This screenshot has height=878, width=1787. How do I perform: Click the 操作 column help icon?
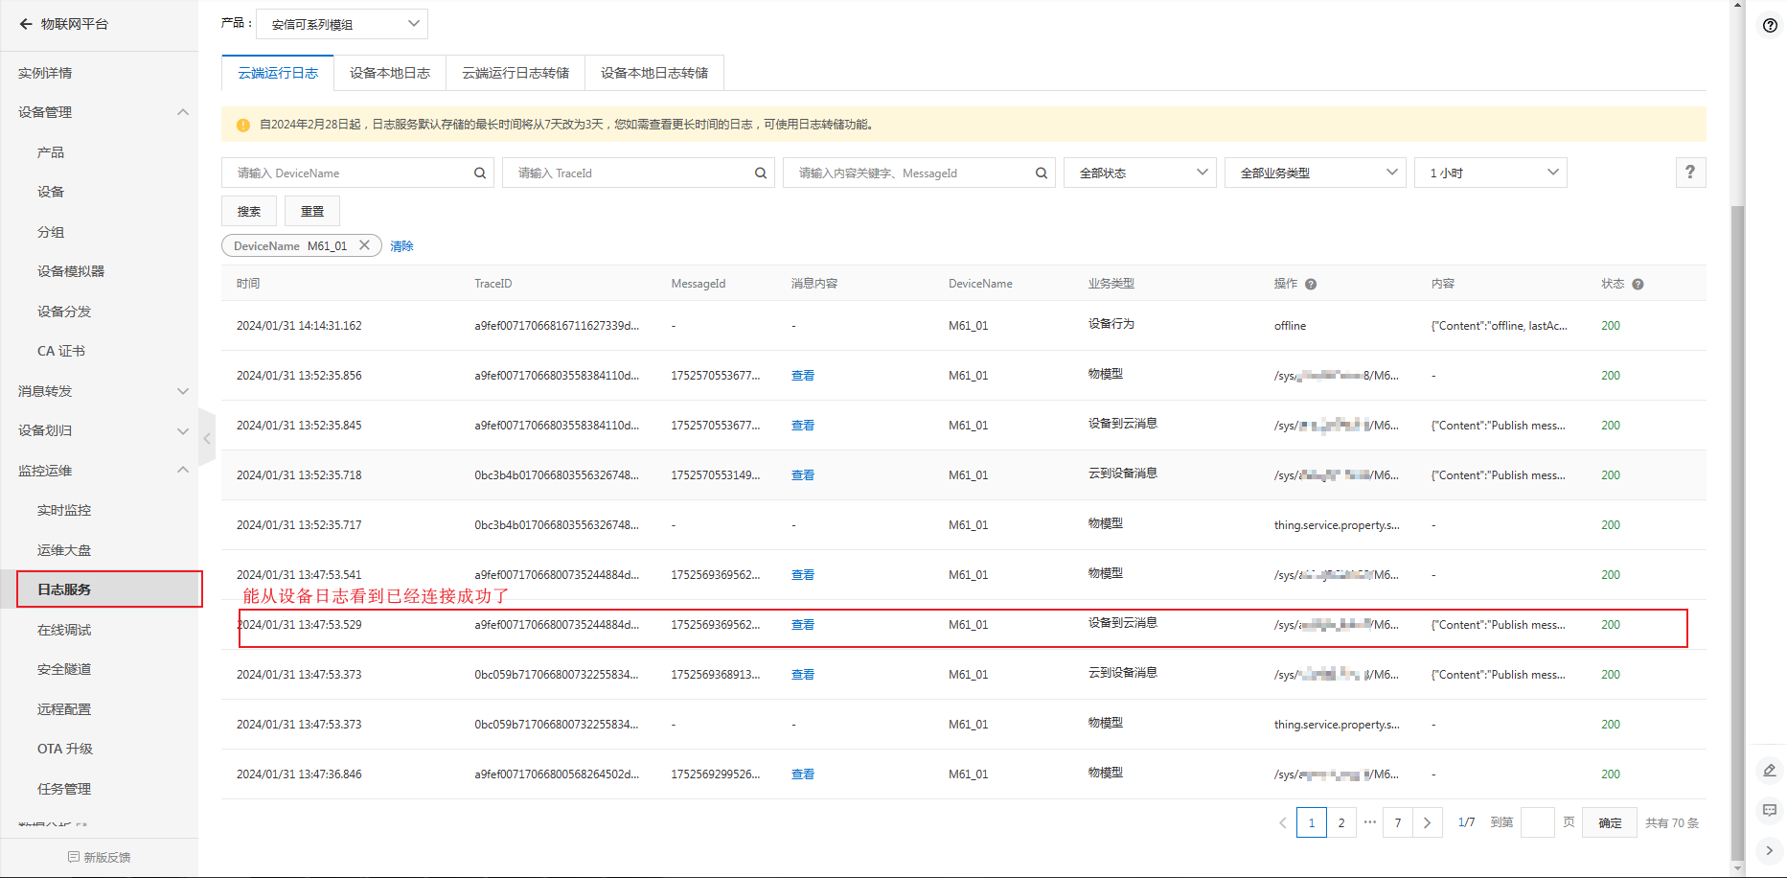tap(1311, 284)
